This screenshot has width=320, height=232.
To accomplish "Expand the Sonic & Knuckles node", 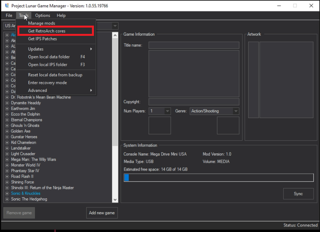I will pyautogui.click(x=7, y=193).
